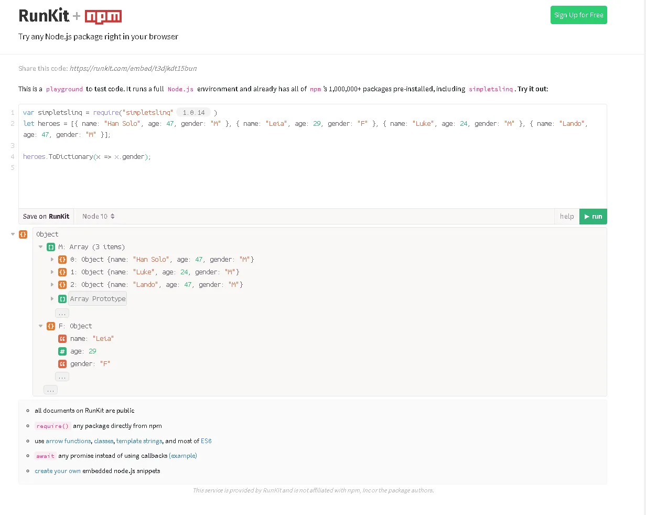The height and width of the screenshot is (515, 646).
Task: Open the classes link
Action: tap(104, 441)
